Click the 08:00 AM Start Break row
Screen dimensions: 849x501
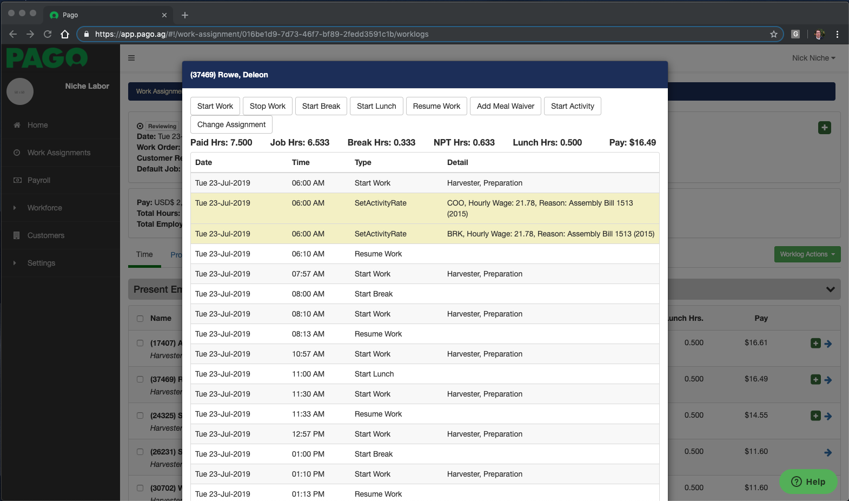425,294
